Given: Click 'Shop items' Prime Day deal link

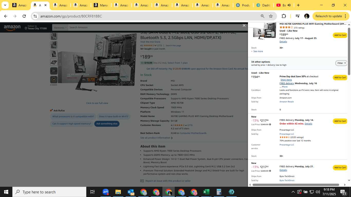Looking at the screenshot, I should (286, 80).
